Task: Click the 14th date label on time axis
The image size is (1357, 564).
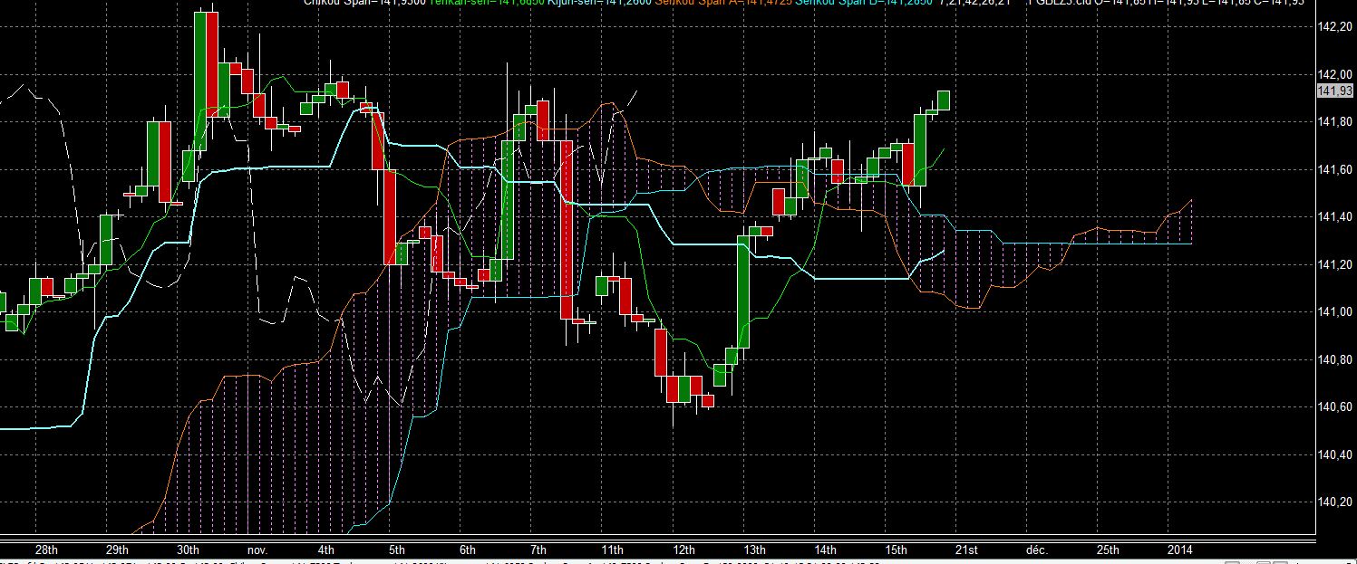Action: click(x=825, y=550)
